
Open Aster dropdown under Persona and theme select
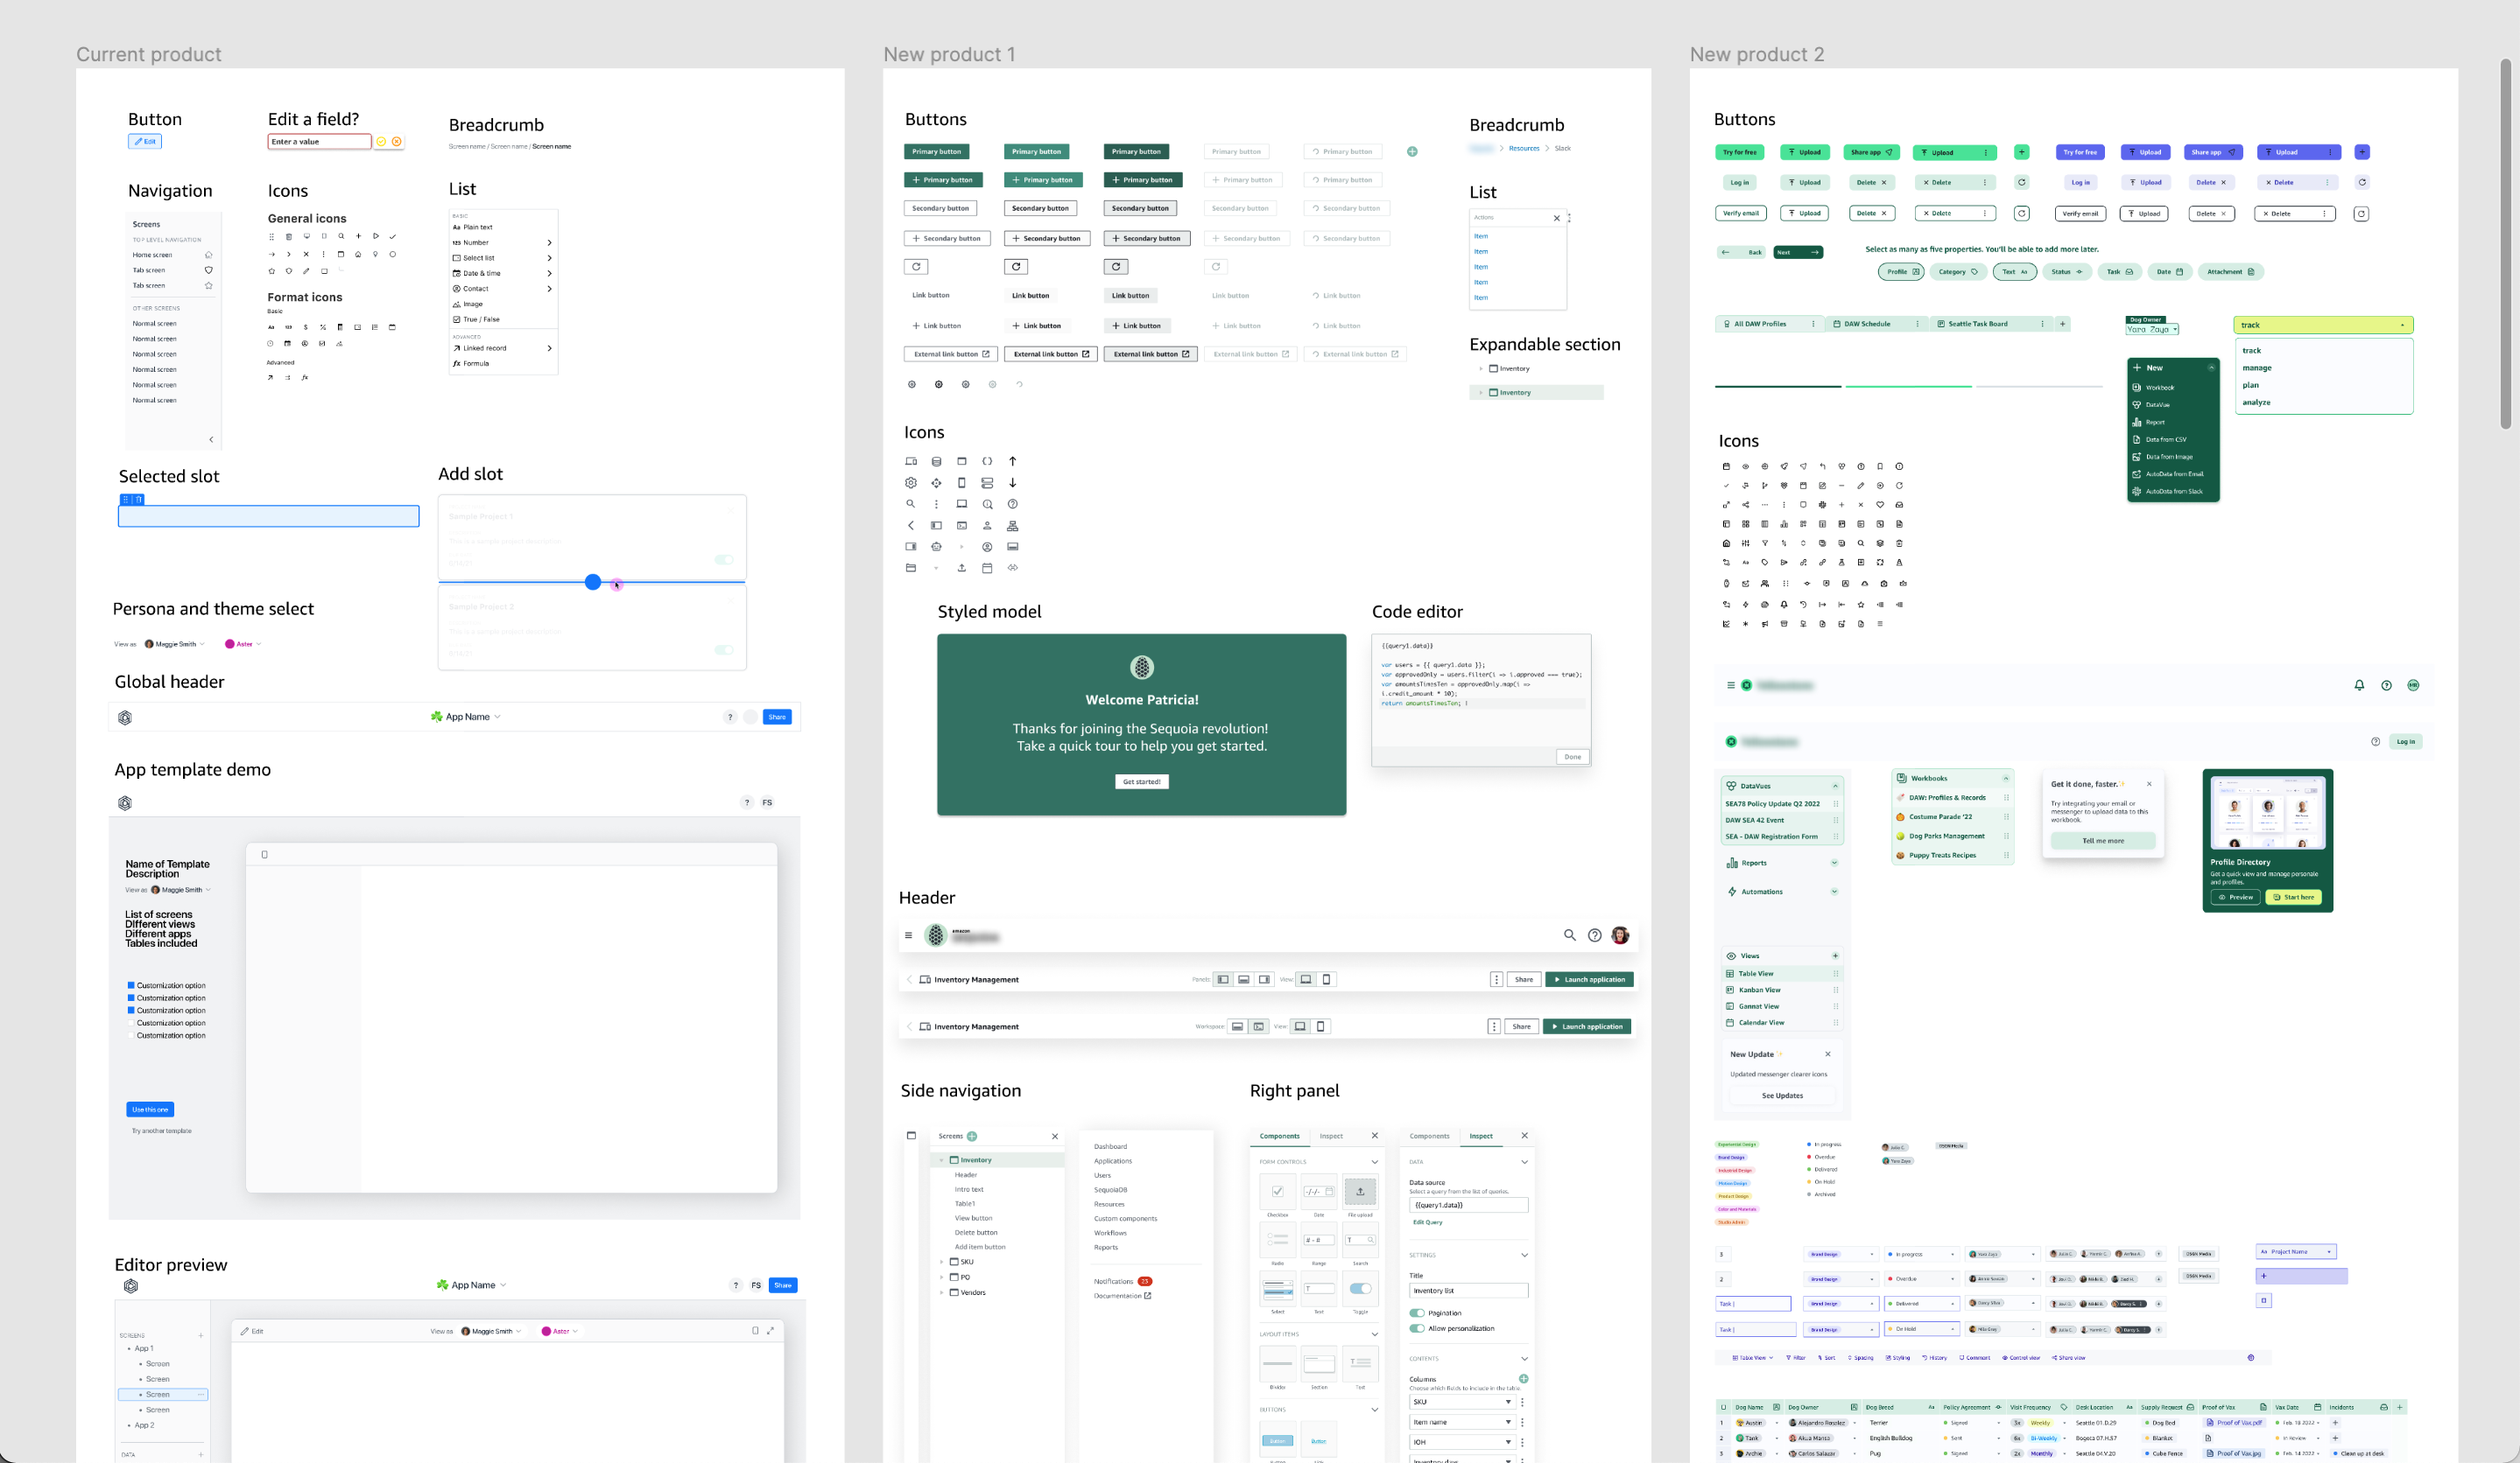coord(243,645)
